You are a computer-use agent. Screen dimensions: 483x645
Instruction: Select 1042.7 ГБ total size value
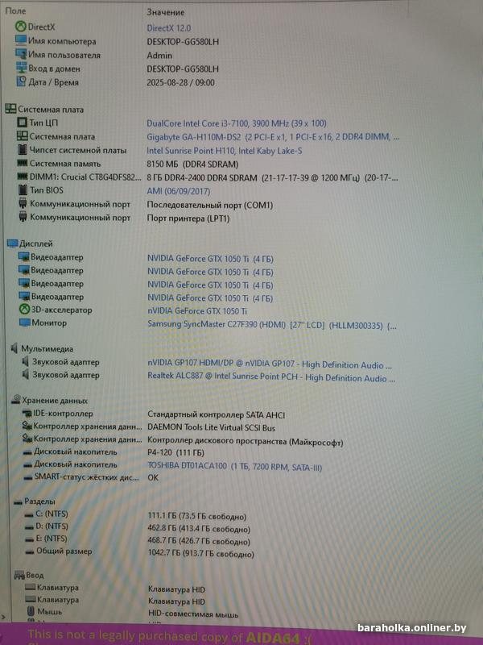click(x=200, y=554)
